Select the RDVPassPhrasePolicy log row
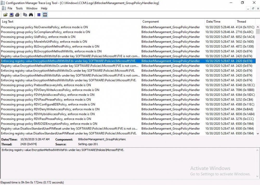Image resolution: width=260 pixels, height=185 pixels. tap(128, 119)
